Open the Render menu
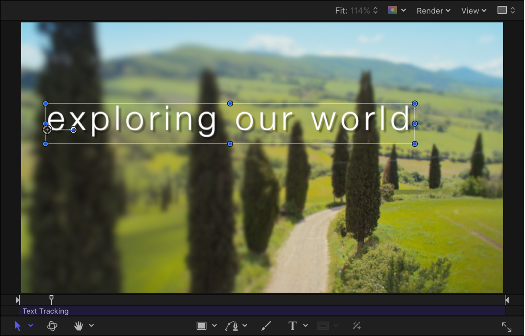 click(x=433, y=11)
